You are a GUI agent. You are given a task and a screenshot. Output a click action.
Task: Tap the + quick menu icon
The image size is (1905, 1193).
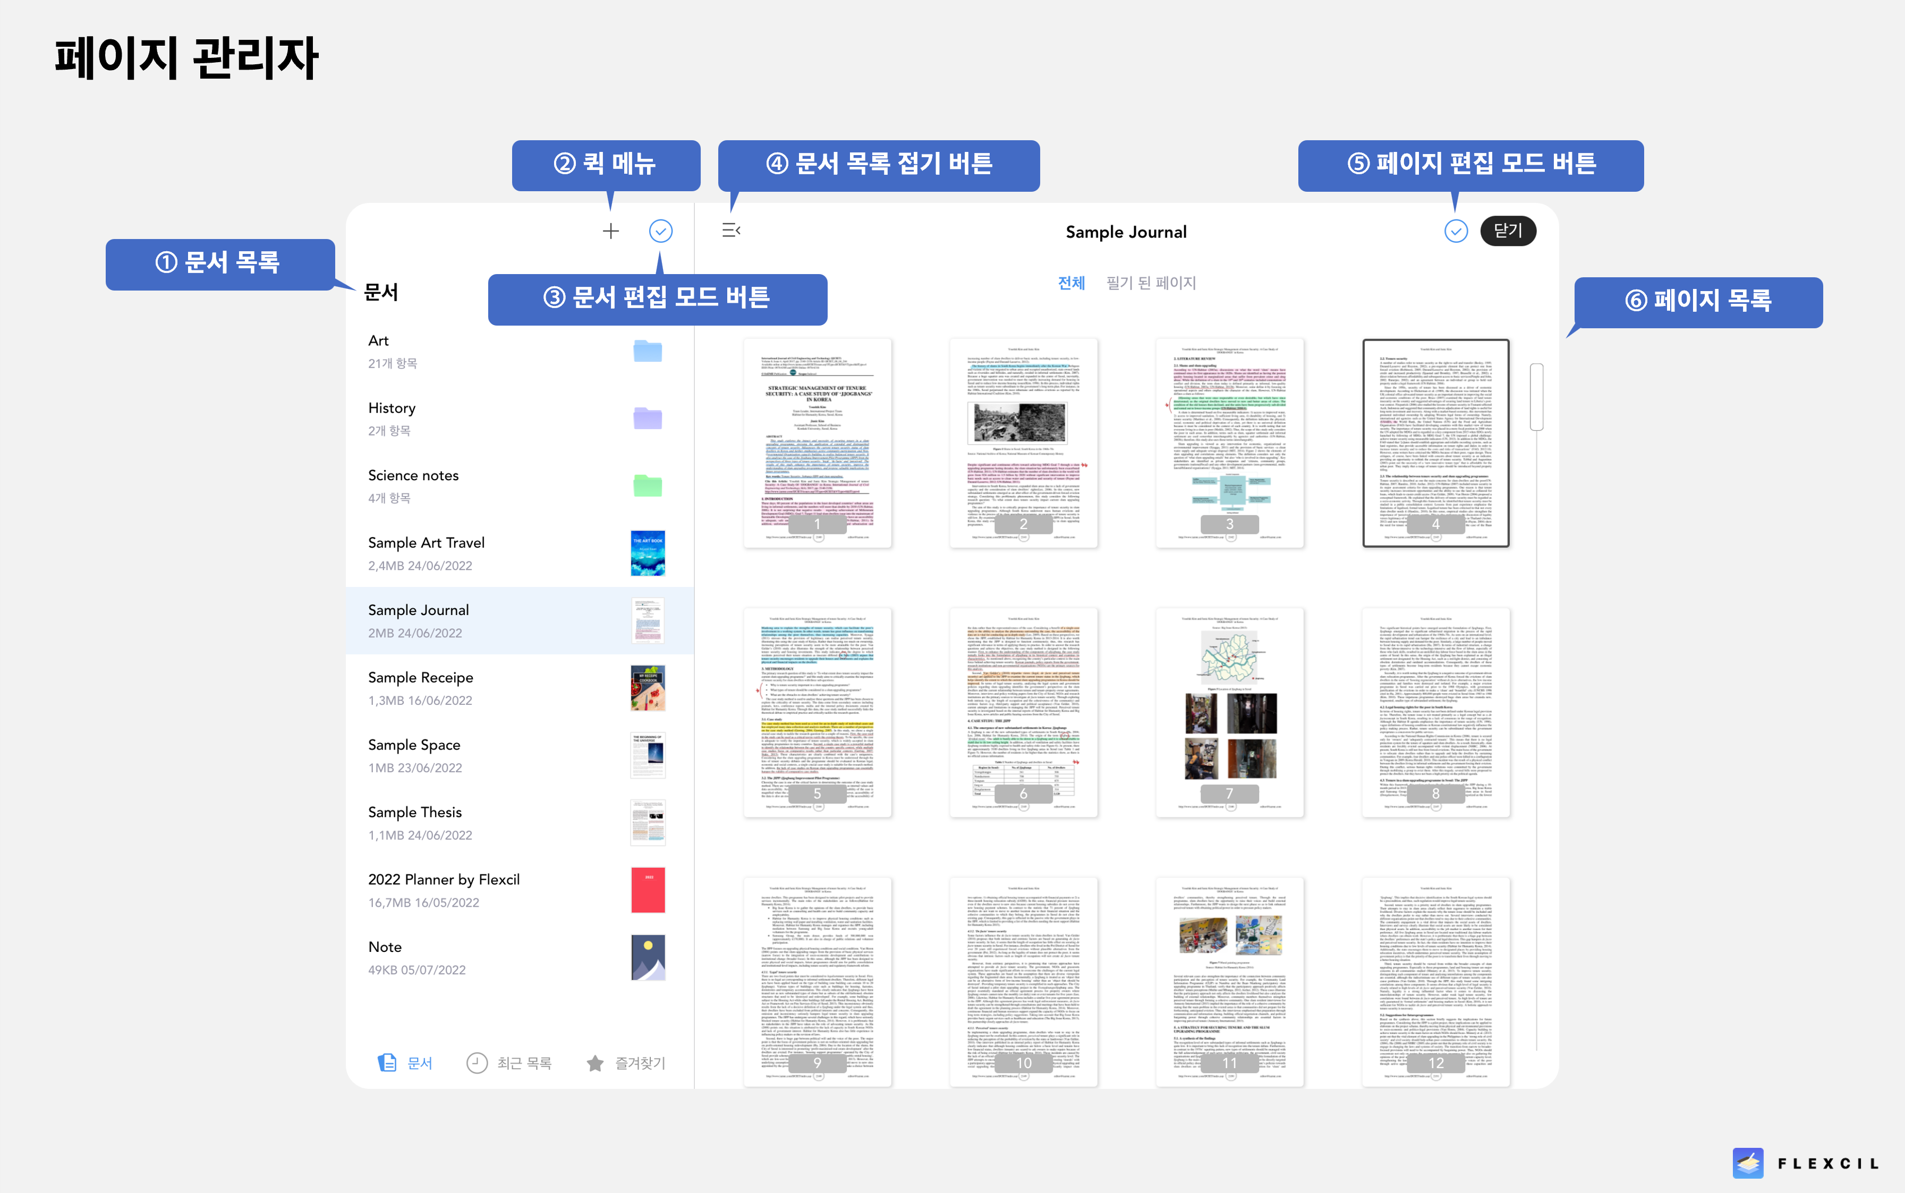tap(610, 231)
